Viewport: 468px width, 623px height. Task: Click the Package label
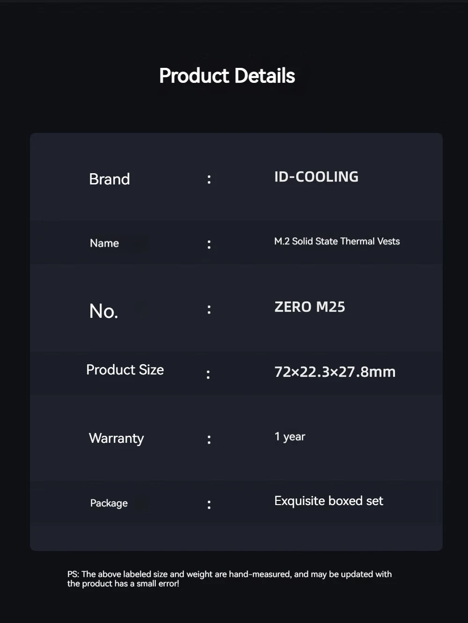click(x=109, y=503)
